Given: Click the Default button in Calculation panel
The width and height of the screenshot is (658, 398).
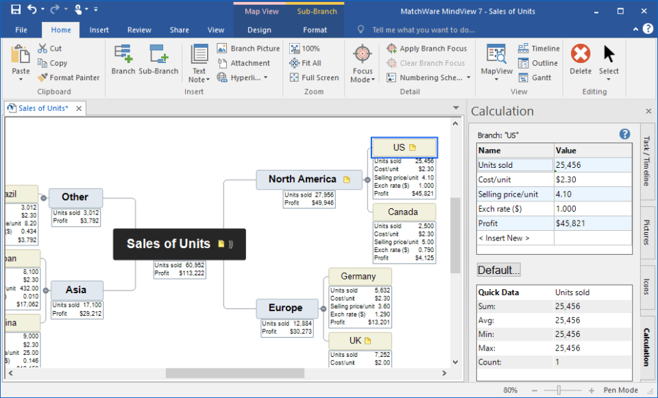Looking at the screenshot, I should pyautogui.click(x=498, y=270).
